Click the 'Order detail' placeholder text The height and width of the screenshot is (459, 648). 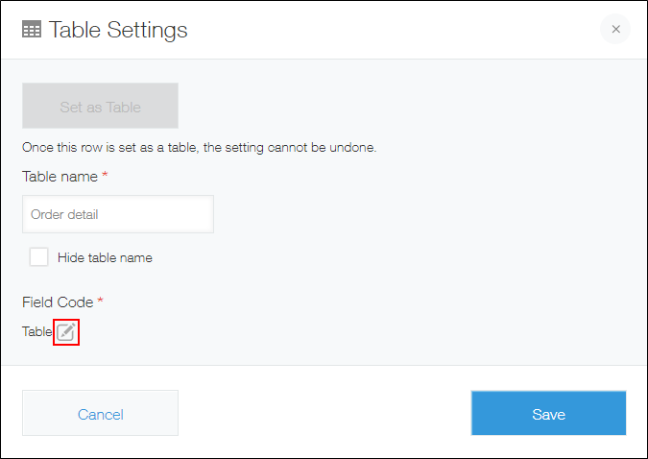tap(64, 214)
